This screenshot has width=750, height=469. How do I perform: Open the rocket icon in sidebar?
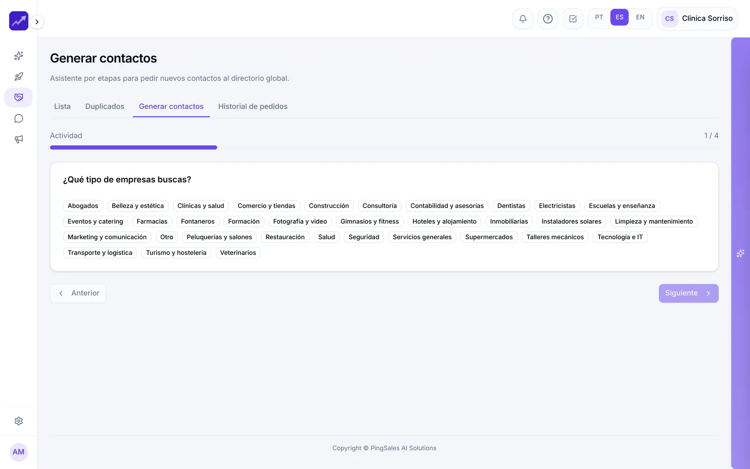pos(19,76)
